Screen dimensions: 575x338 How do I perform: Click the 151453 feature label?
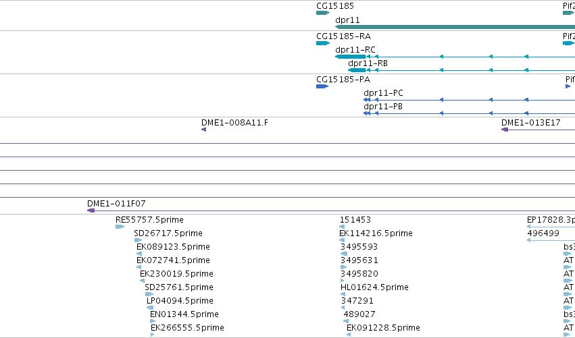click(355, 220)
